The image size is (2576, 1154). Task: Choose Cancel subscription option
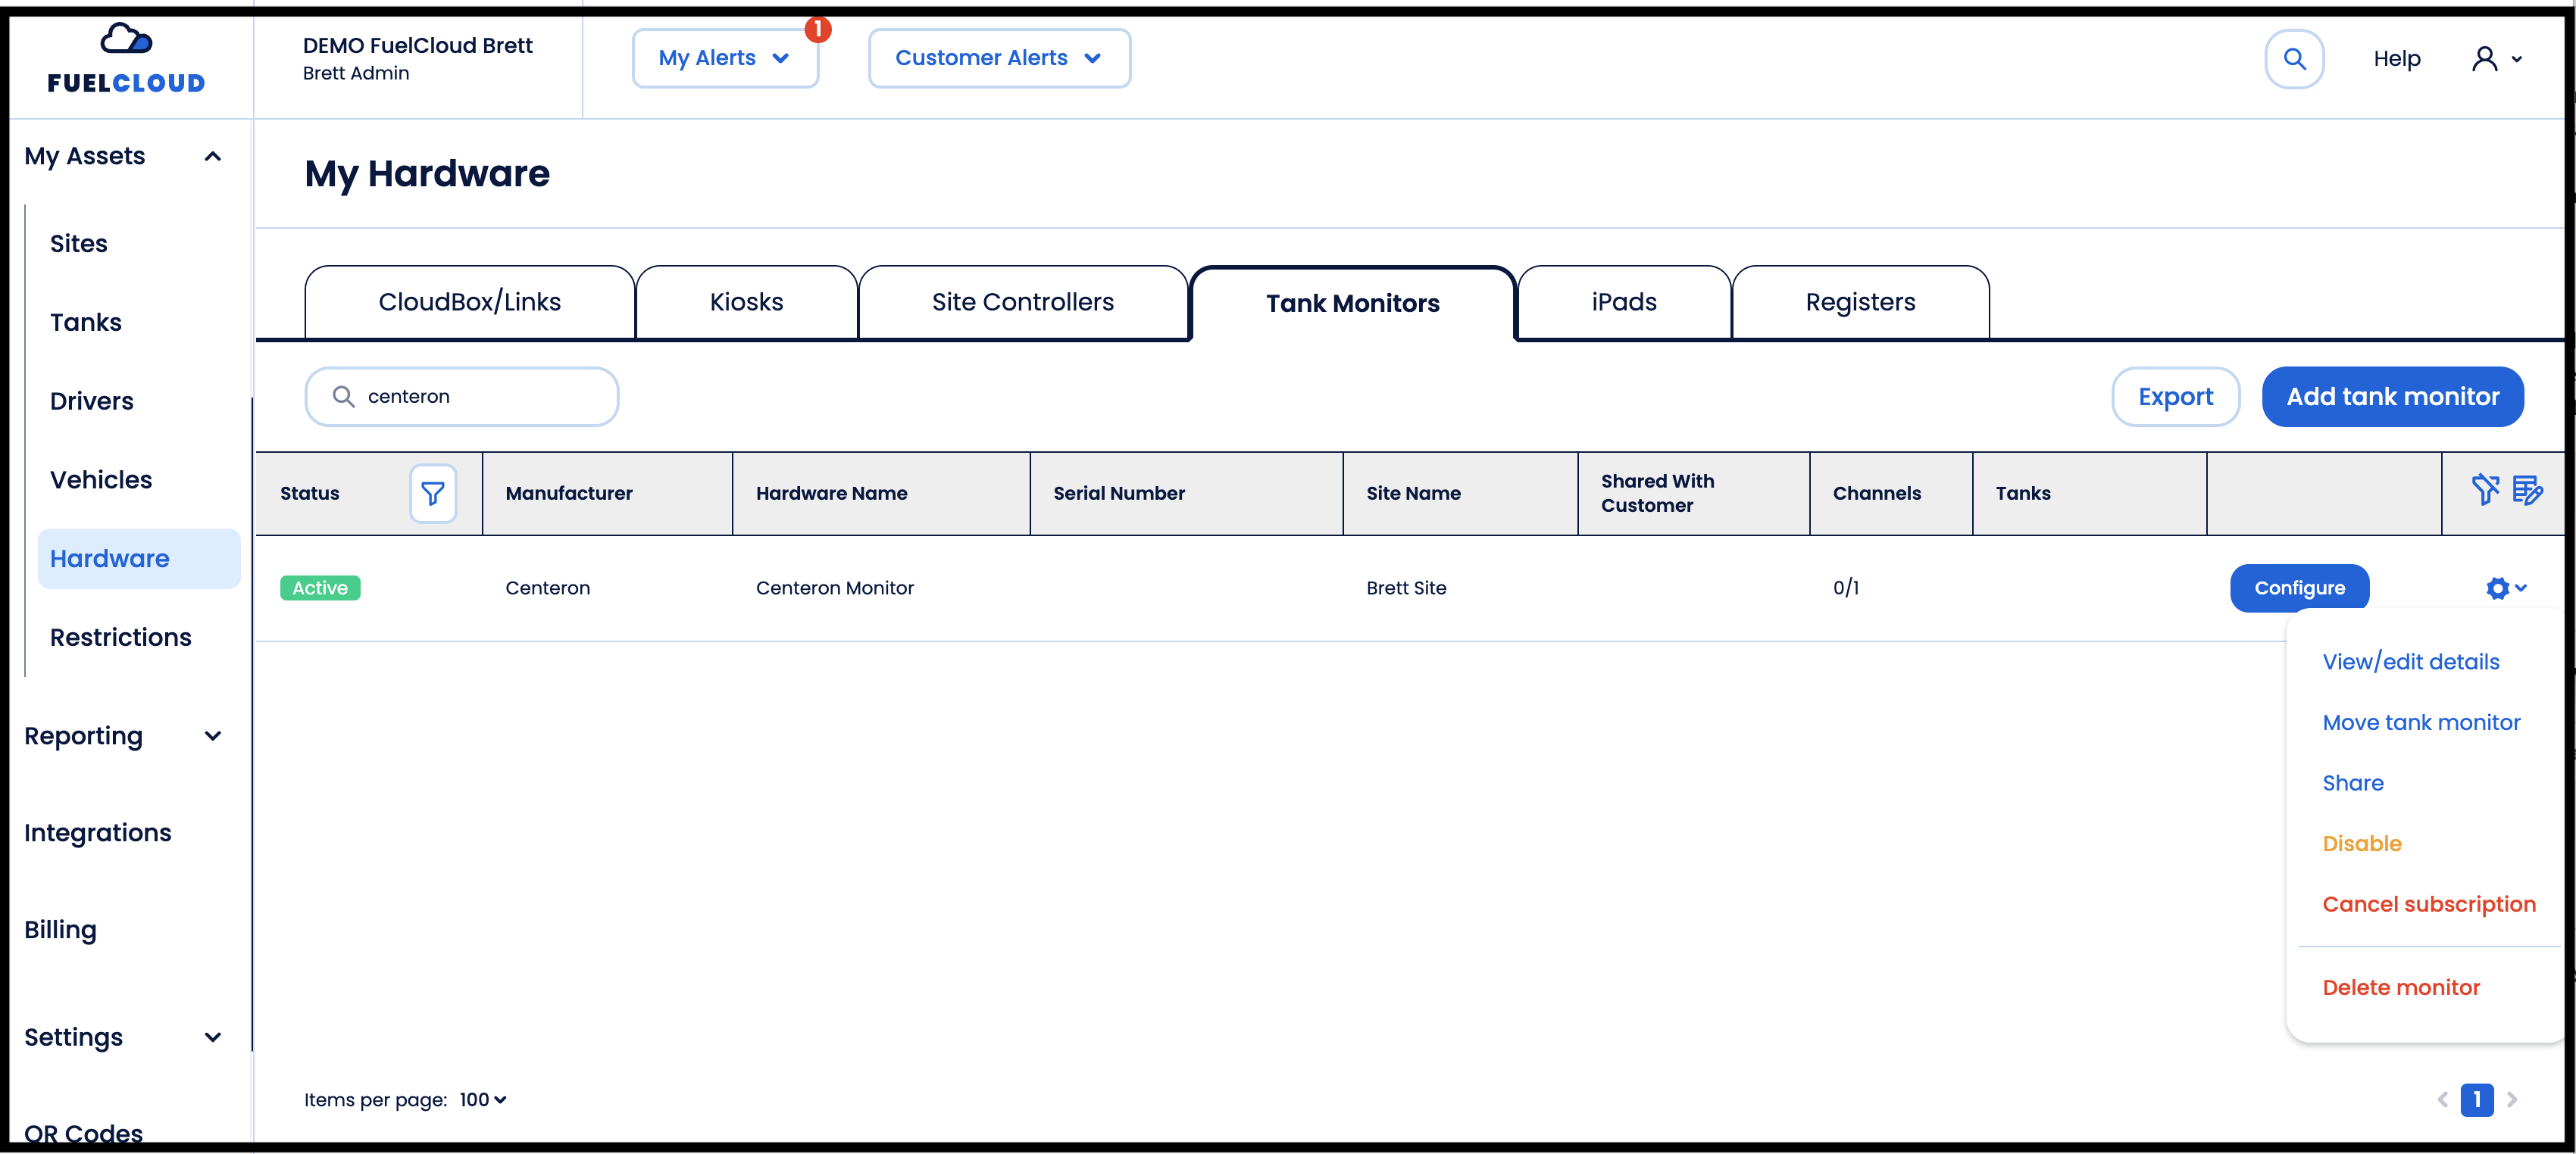pyautogui.click(x=2429, y=904)
